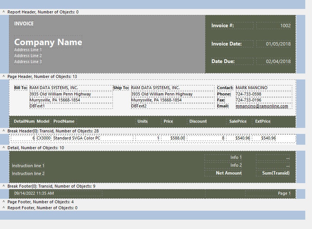Select the INVOICE title label
The height and width of the screenshot is (229, 312).
24,23
